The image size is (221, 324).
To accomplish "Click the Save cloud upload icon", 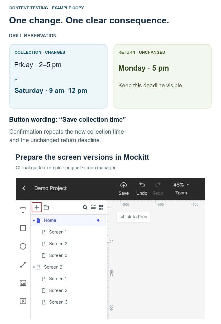I will [124, 185].
